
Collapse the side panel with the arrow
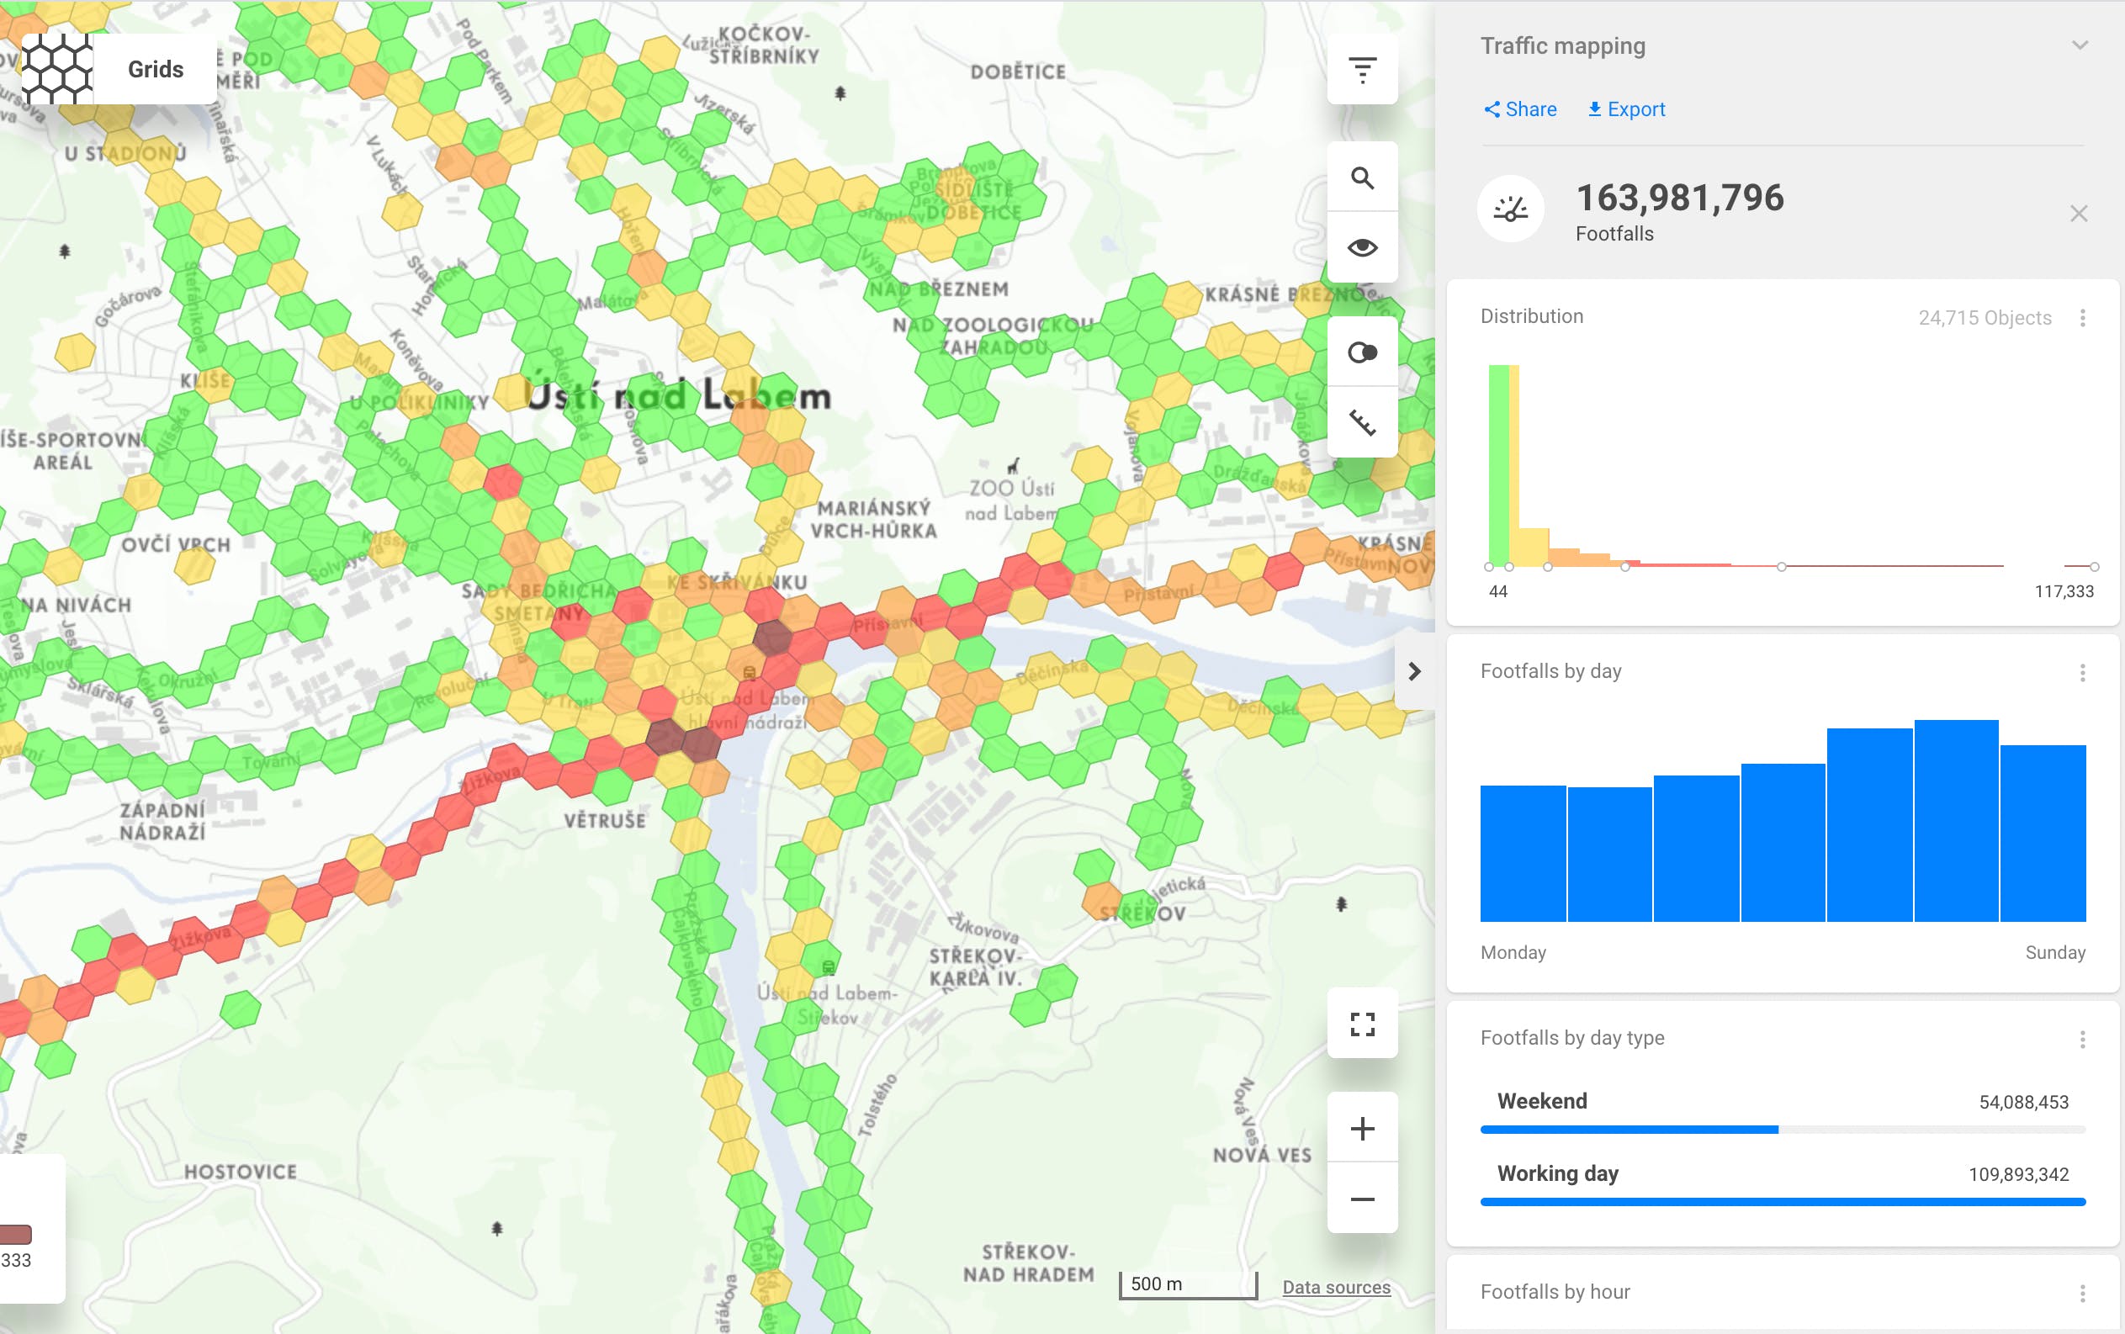[1414, 671]
